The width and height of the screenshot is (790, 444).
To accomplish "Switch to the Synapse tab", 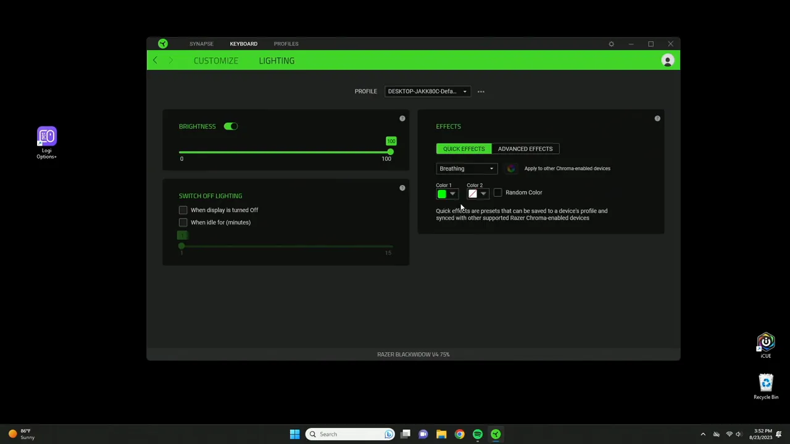I will point(201,44).
